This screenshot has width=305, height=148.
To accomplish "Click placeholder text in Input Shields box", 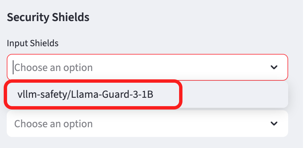I will 53,68.
